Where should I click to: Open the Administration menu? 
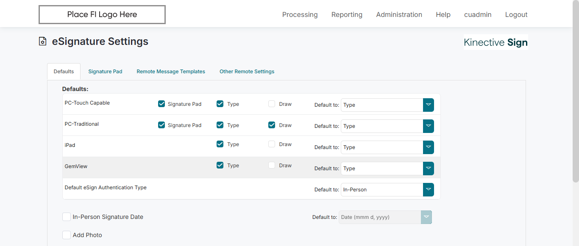[x=399, y=14]
